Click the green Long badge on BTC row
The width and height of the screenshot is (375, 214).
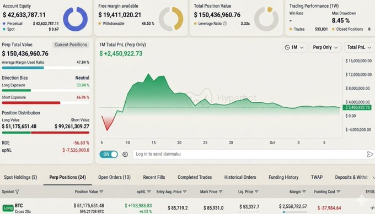click(x=8, y=208)
